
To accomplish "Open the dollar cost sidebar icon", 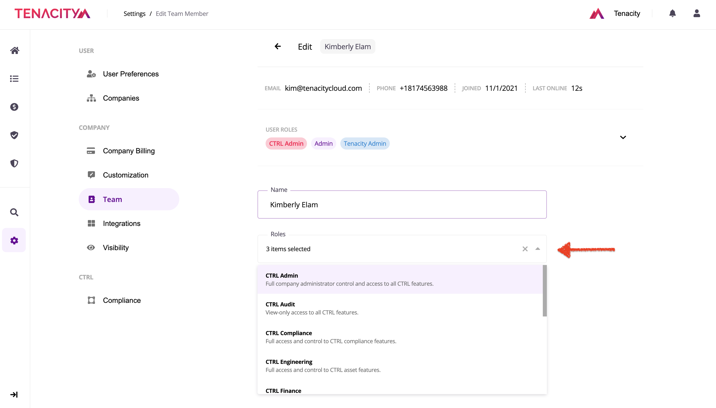I will [x=14, y=107].
